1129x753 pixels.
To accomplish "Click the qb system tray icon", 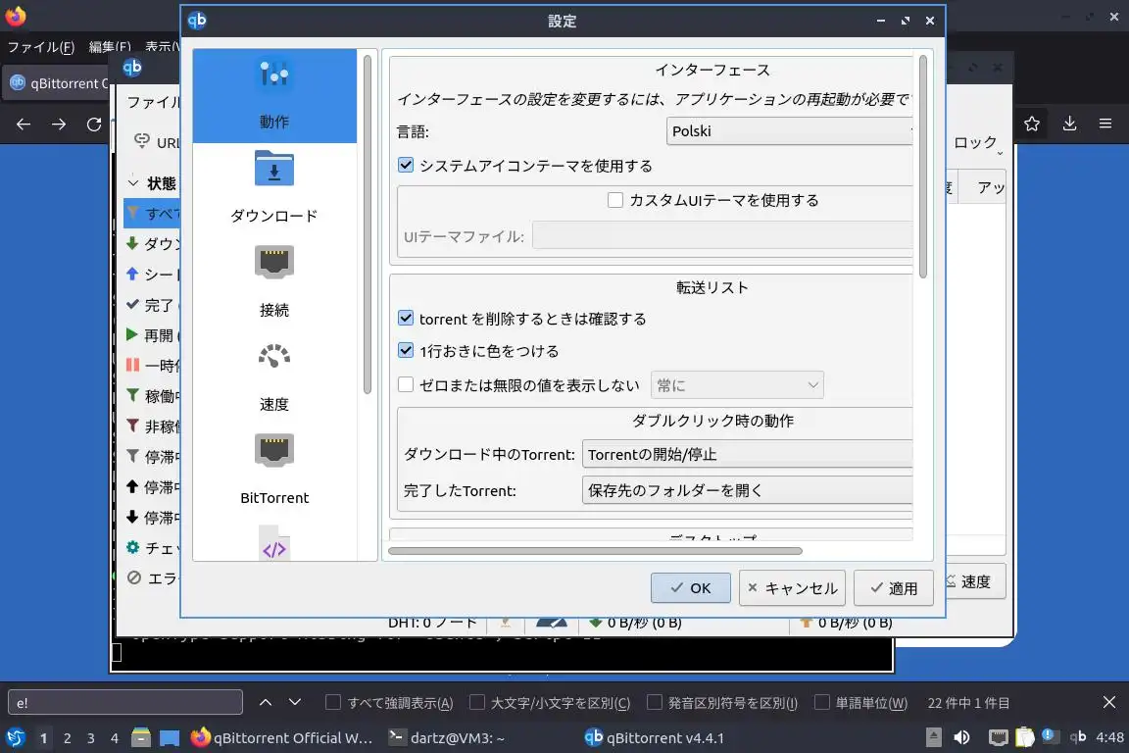I will click(x=1078, y=736).
